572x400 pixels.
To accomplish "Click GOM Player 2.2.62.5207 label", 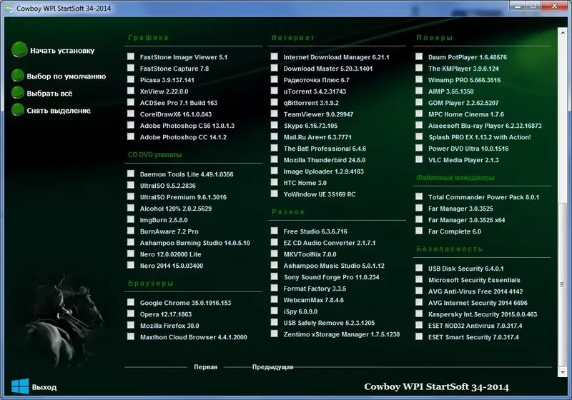I will 463,103.
